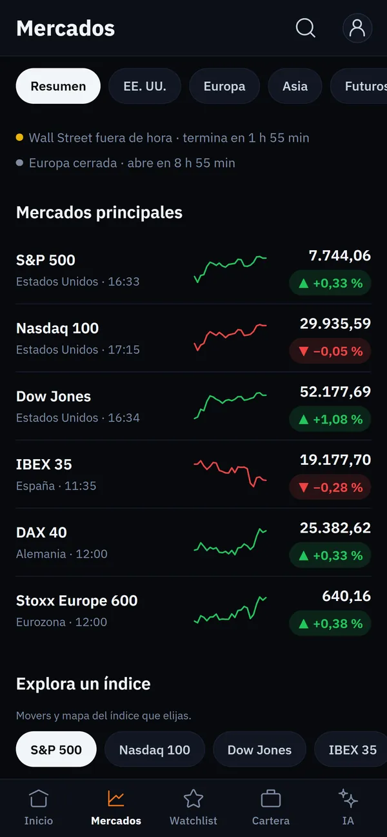Open the IA sparkle icon
The height and width of the screenshot is (837, 387).
pyautogui.click(x=348, y=799)
